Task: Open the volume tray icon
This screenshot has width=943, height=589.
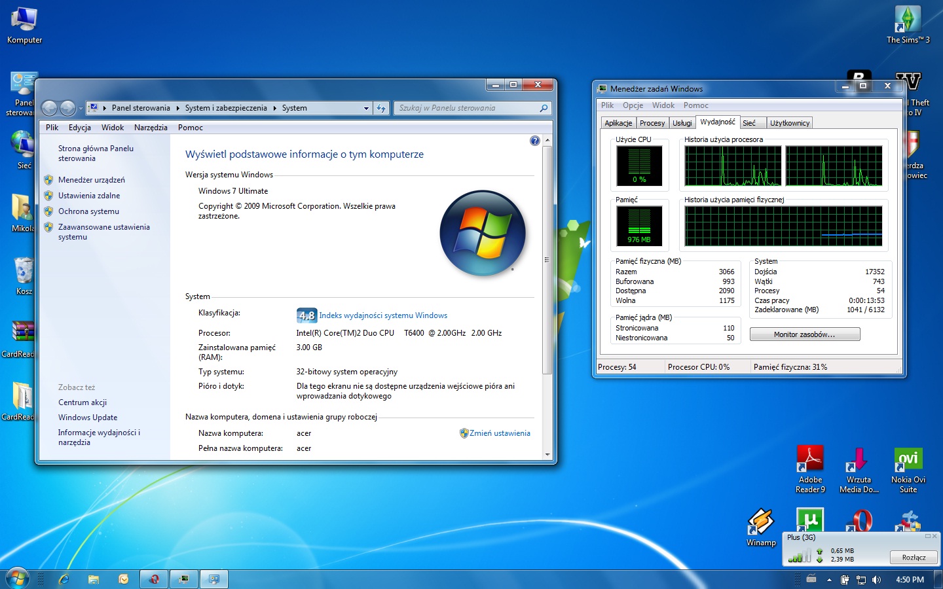Action: point(876,580)
